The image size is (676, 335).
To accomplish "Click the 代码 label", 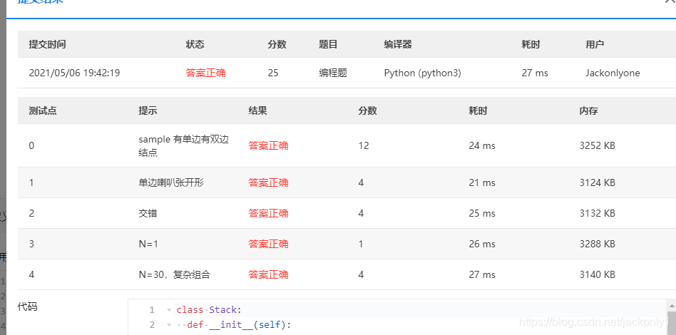I will (27, 307).
